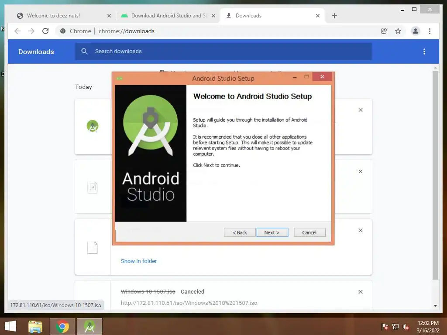The width and height of the screenshot is (447, 335).
Task: Remove the third download from list
Action: (x=360, y=230)
